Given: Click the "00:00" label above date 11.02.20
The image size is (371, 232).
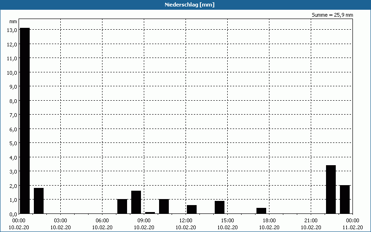Looking at the screenshot, I should click(x=353, y=221).
